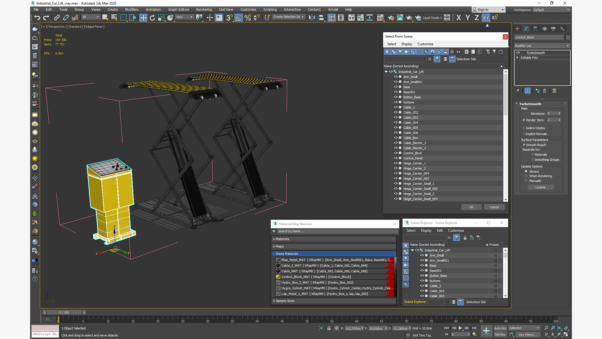Screen dimensions: 602x339
Task: Click the Auto Key button
Action: tap(500, 328)
